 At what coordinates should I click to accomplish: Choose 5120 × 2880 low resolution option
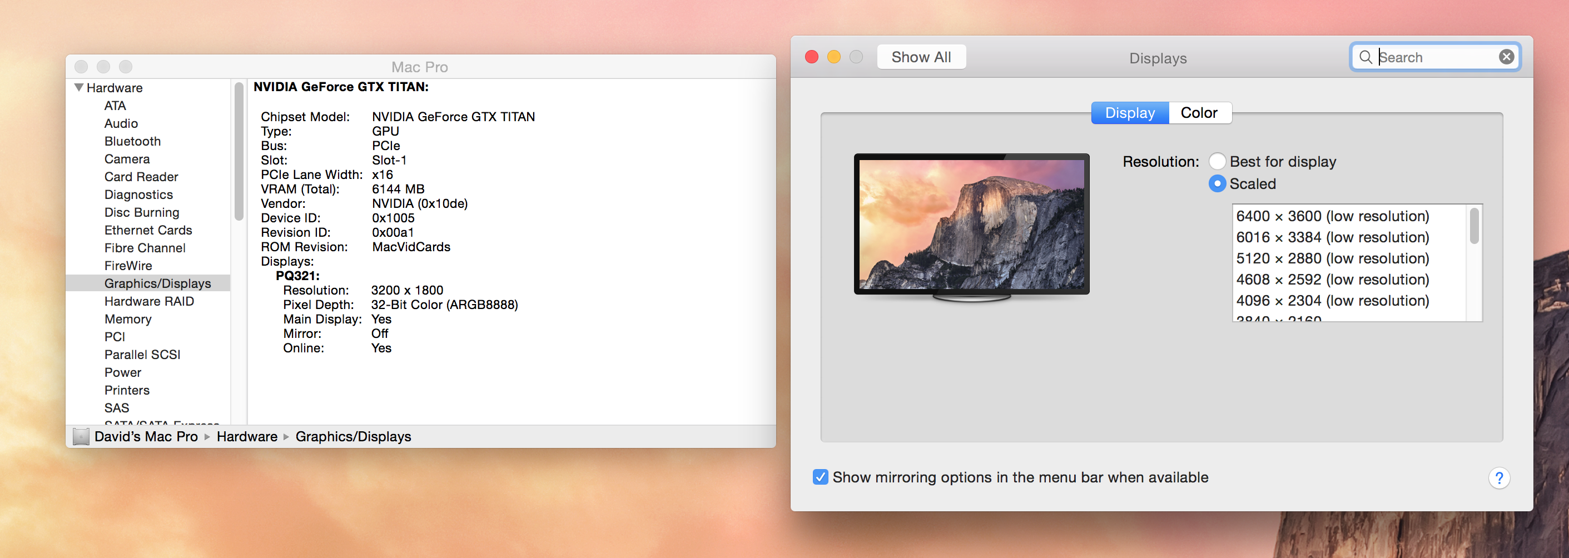pos(1332,258)
